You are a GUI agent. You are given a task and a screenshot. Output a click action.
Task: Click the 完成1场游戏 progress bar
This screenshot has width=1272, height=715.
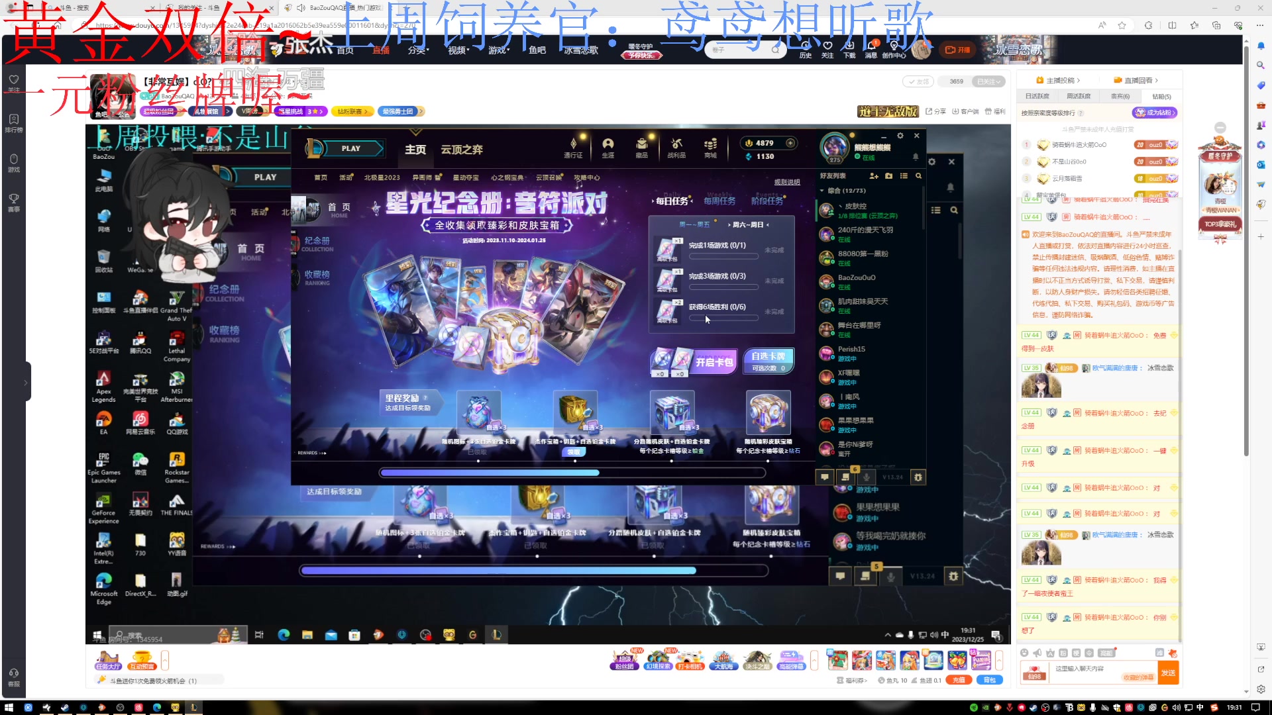coord(723,256)
